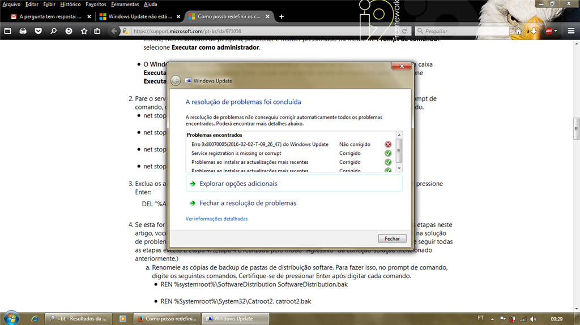
Task: Click 'Fechar a resolução de problemas'
Action: pyautogui.click(x=248, y=203)
